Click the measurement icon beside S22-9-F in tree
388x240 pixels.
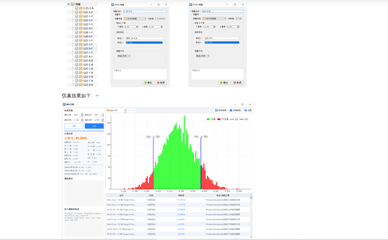click(81, 28)
